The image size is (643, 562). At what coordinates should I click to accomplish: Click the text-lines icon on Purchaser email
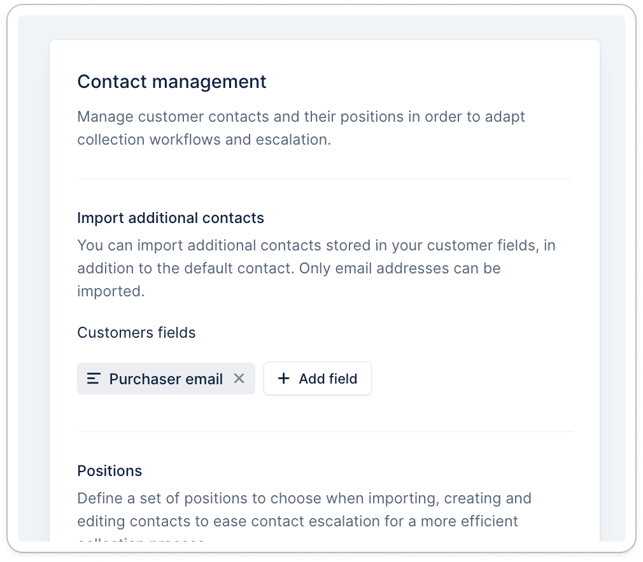click(94, 378)
